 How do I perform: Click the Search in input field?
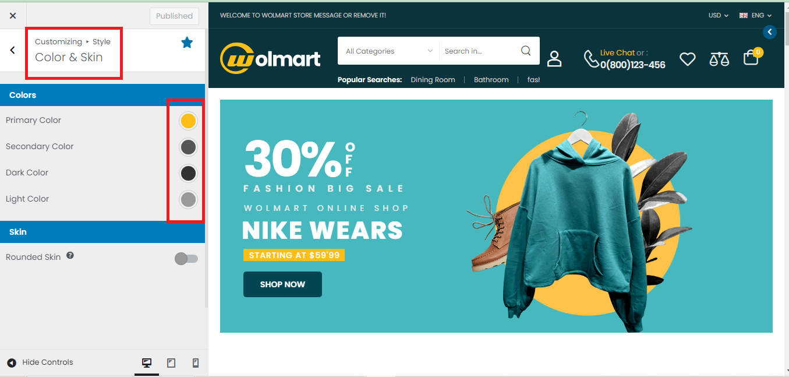pos(479,51)
